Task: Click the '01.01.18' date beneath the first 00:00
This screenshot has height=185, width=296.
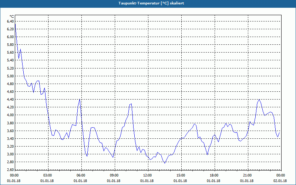Action: click(14, 181)
